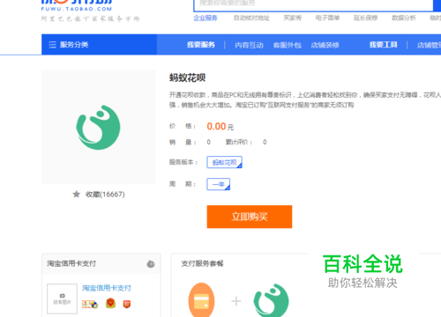Viewport: 441px width, 317px height.
Task: Click the fuwu.taobao.com site logo
Action: coord(77,6)
